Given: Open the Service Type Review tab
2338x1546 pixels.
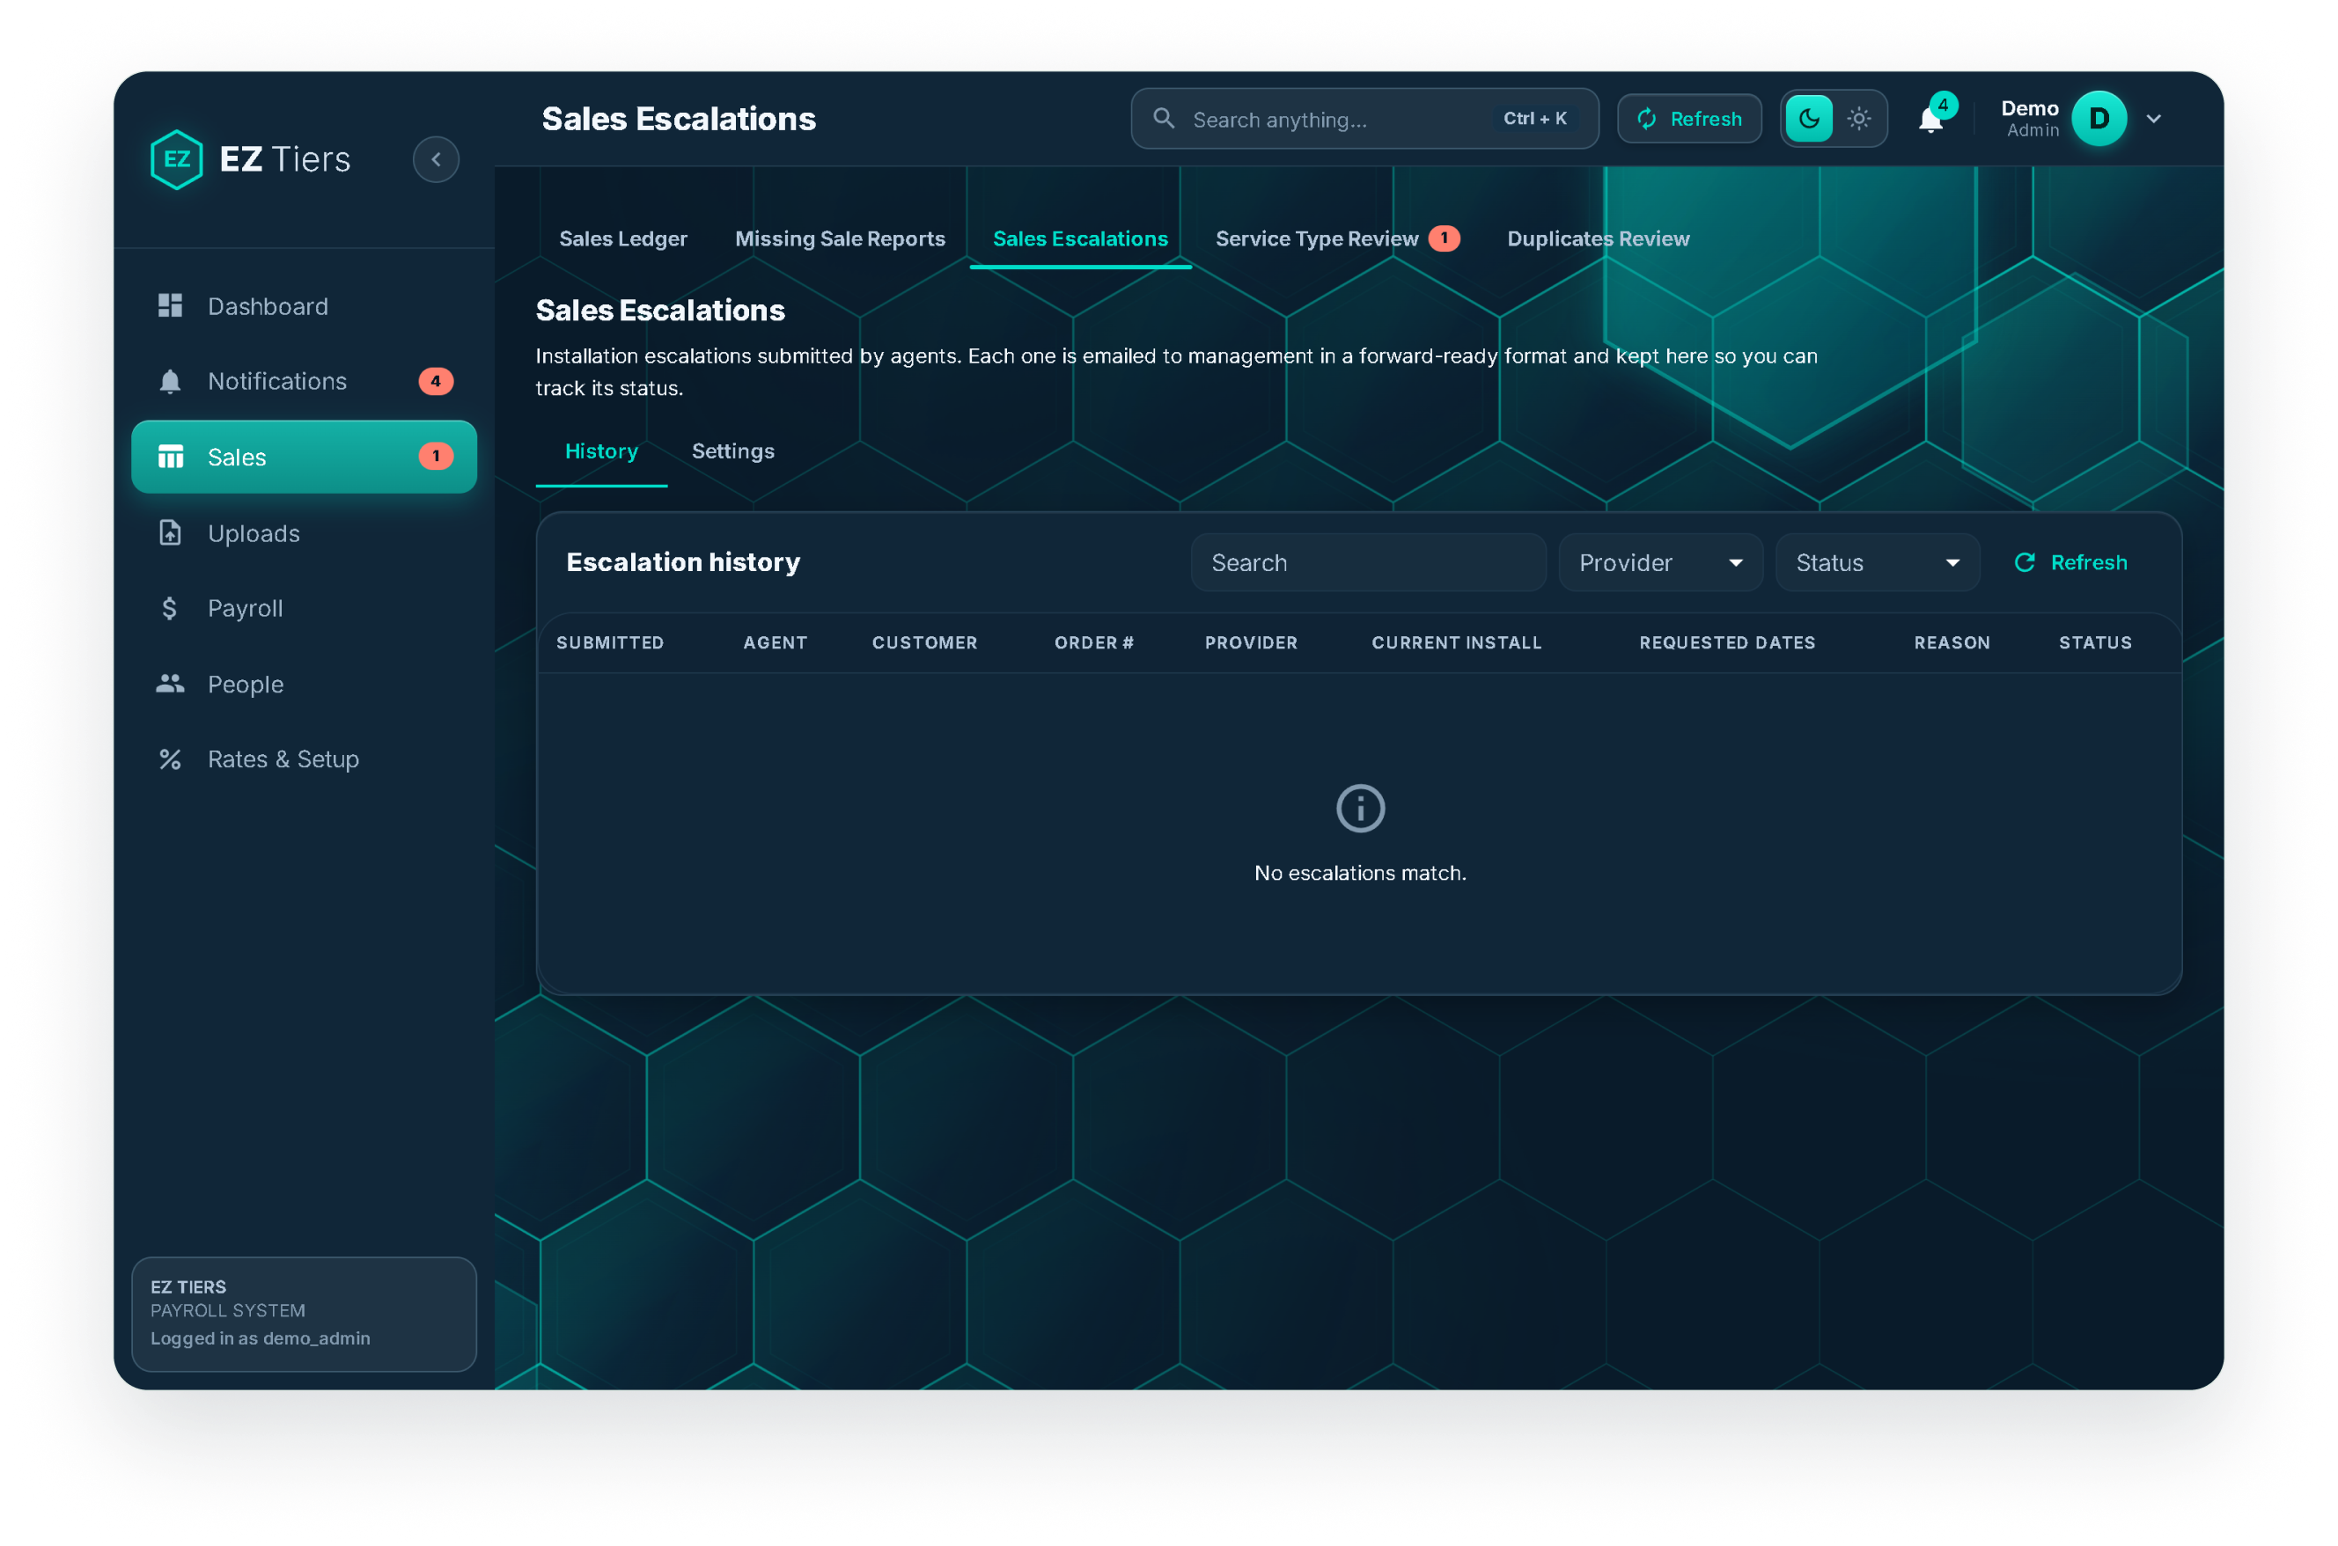Looking at the screenshot, I should coord(1337,238).
